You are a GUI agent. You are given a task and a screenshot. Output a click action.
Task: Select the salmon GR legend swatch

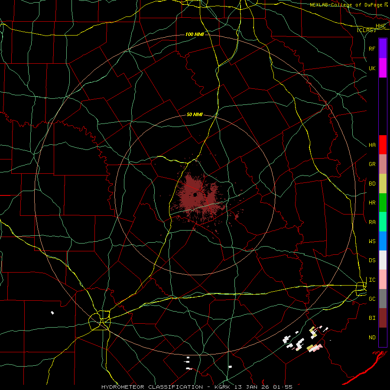(x=383, y=164)
